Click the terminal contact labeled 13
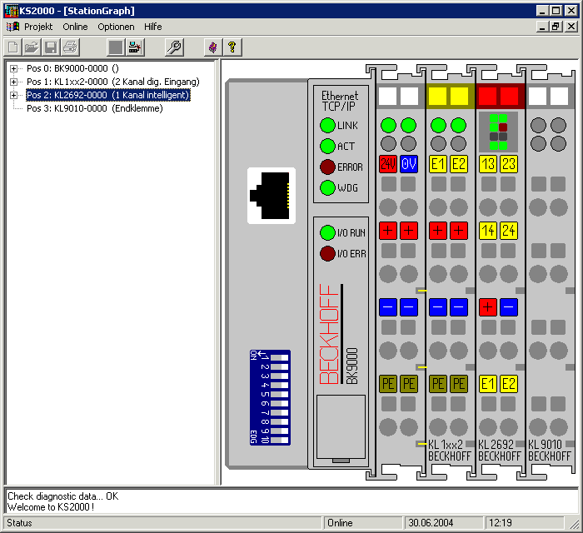The image size is (583, 533). pos(488,164)
